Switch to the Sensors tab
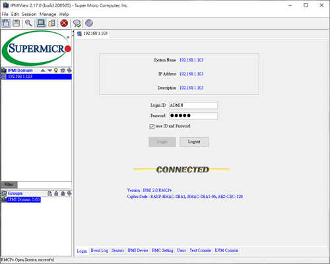This screenshot has height=264, width=330. tap(117, 250)
